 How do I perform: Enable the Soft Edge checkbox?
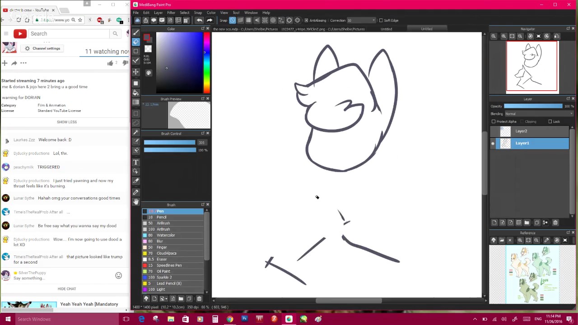click(381, 20)
